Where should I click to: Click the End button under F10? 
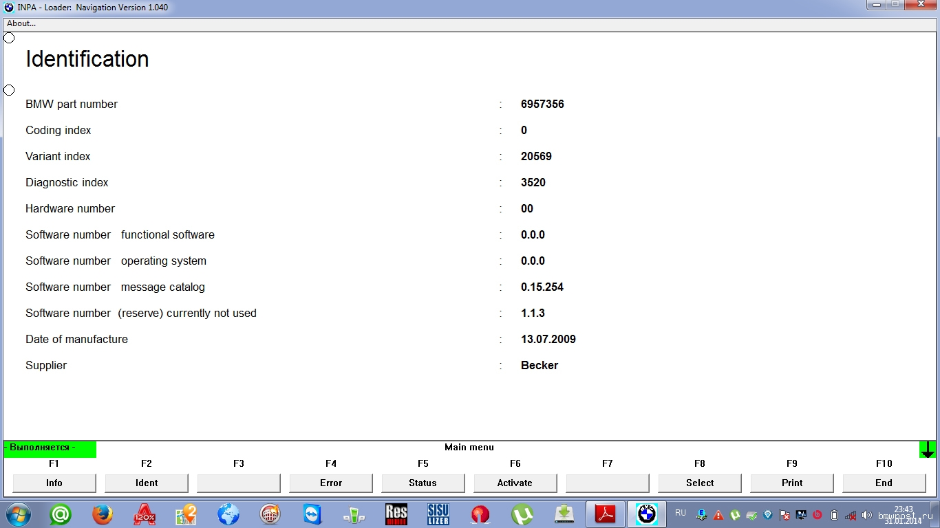coord(884,483)
